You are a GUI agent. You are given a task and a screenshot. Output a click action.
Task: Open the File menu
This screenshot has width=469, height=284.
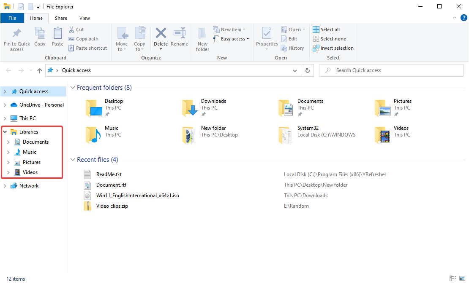pyautogui.click(x=12, y=18)
